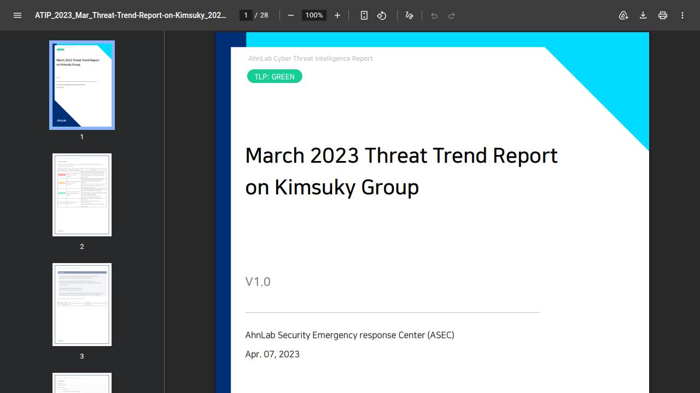Activate the draw annotation tool
Screen dimensions: 700x393
pyautogui.click(x=409, y=15)
